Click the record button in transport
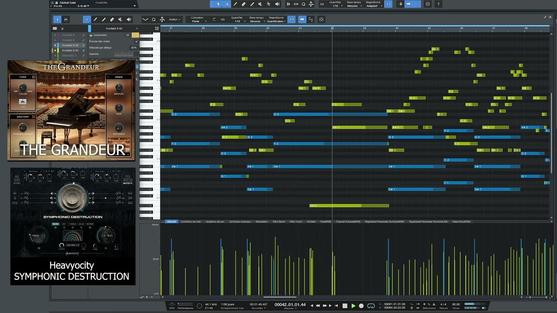Screen dimensions: 557x313 point(361,306)
